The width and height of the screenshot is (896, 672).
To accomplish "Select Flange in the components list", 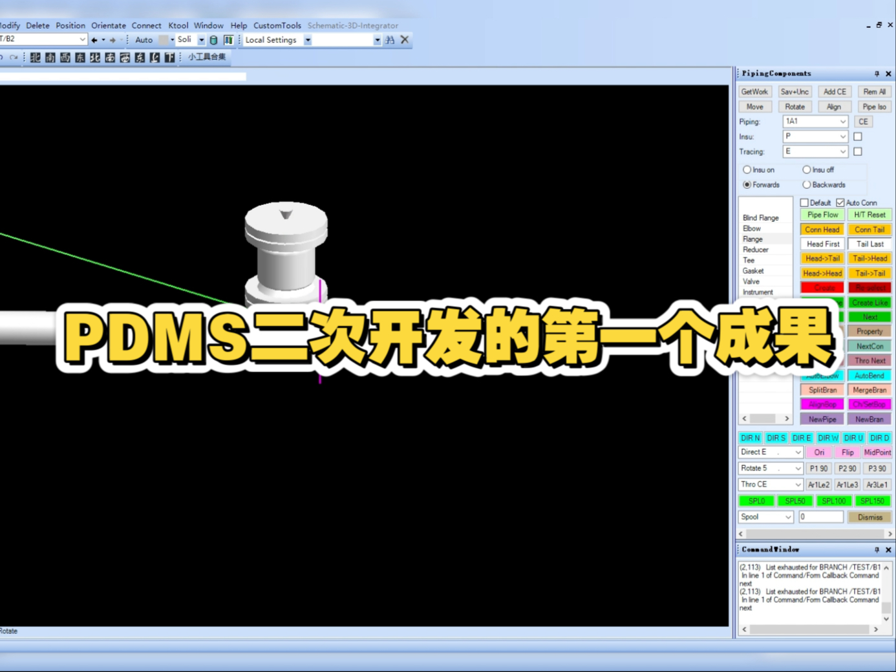I will [752, 239].
